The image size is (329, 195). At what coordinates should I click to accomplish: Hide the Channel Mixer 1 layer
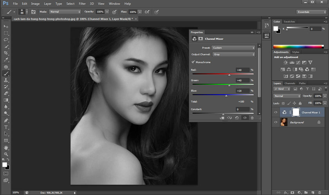coord(276,112)
